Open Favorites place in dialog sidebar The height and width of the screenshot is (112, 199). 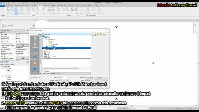point(35,64)
